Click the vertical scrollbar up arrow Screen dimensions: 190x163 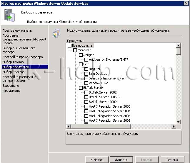click(x=178, y=45)
